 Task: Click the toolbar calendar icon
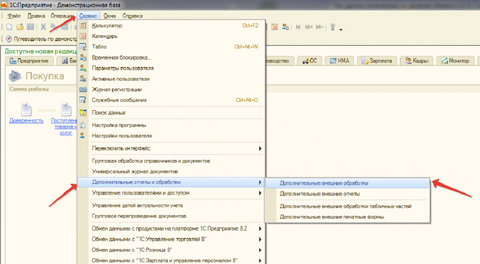point(275,27)
